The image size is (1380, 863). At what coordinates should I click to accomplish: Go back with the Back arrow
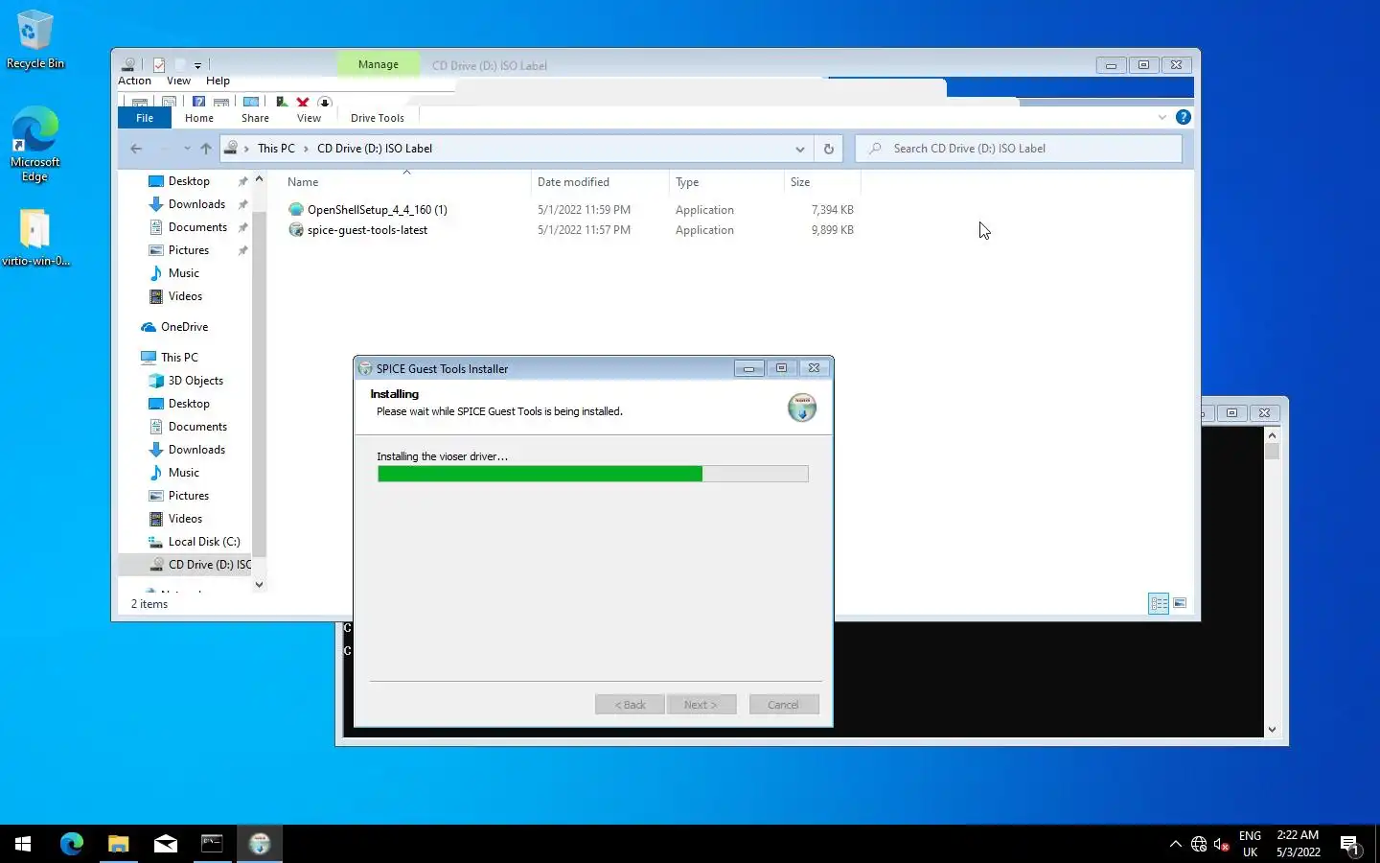pyautogui.click(x=136, y=149)
